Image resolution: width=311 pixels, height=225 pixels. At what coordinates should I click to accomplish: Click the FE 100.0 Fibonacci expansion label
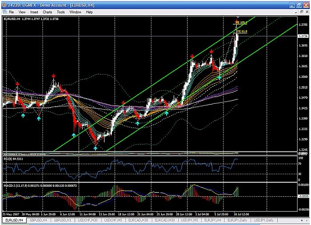241,22
